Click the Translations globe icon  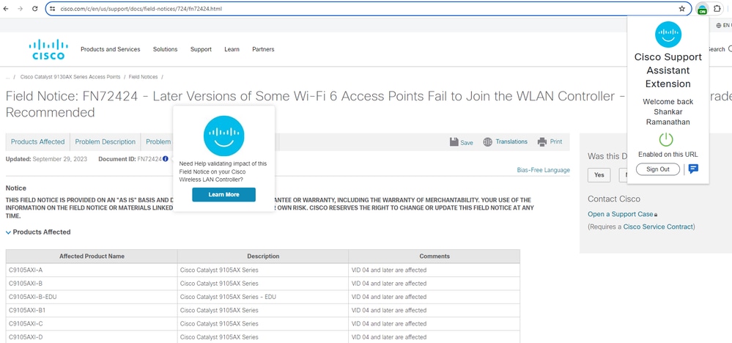(x=488, y=142)
